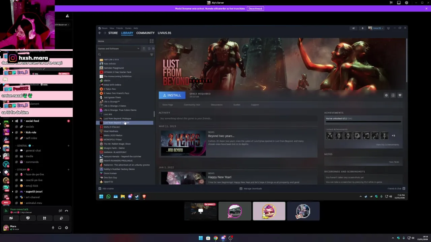Click the Steam announcements megaphone icon
Image resolution: width=431 pixels, height=242 pixels.
click(353, 28)
